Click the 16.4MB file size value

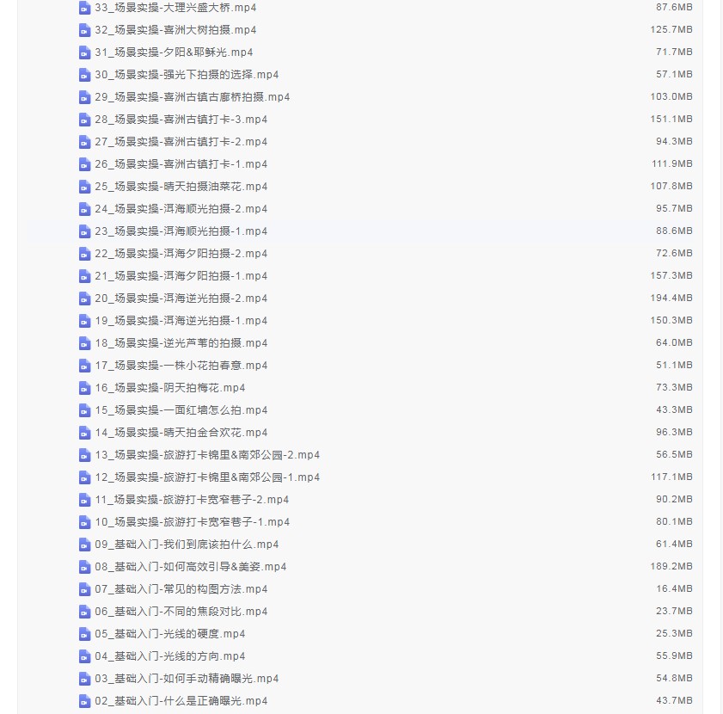coord(674,589)
